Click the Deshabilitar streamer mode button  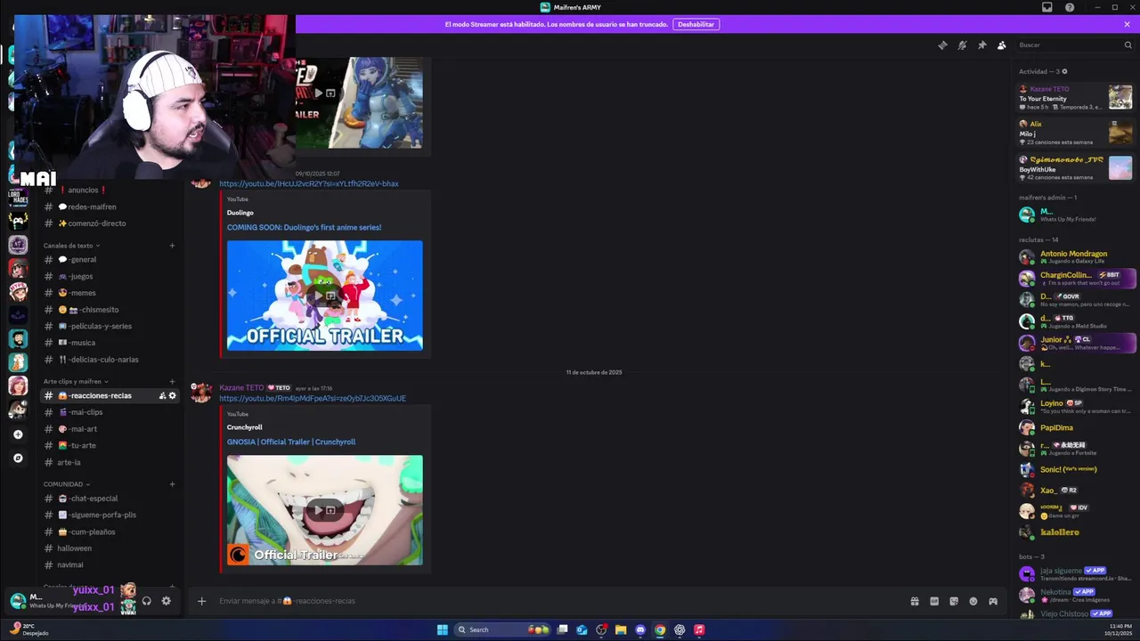(696, 24)
